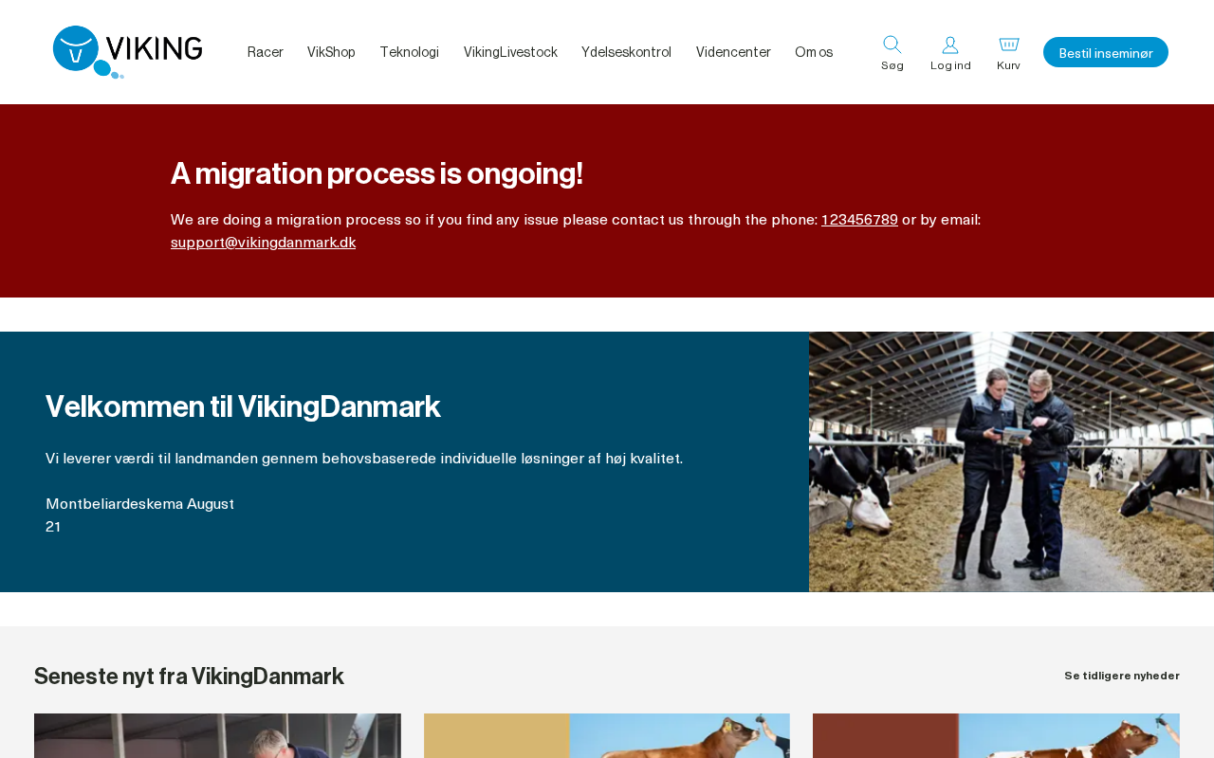
Task: Open search via magnifier icon
Action: (x=892, y=45)
